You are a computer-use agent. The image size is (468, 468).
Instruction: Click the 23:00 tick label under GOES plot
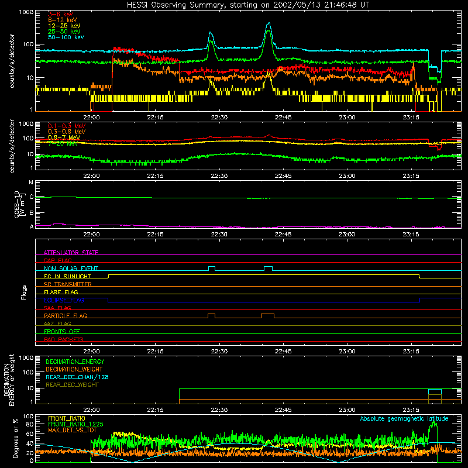tap(347, 235)
